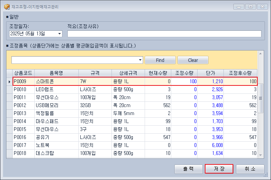
Task: Select product code cell P0012
Action: point(24,105)
